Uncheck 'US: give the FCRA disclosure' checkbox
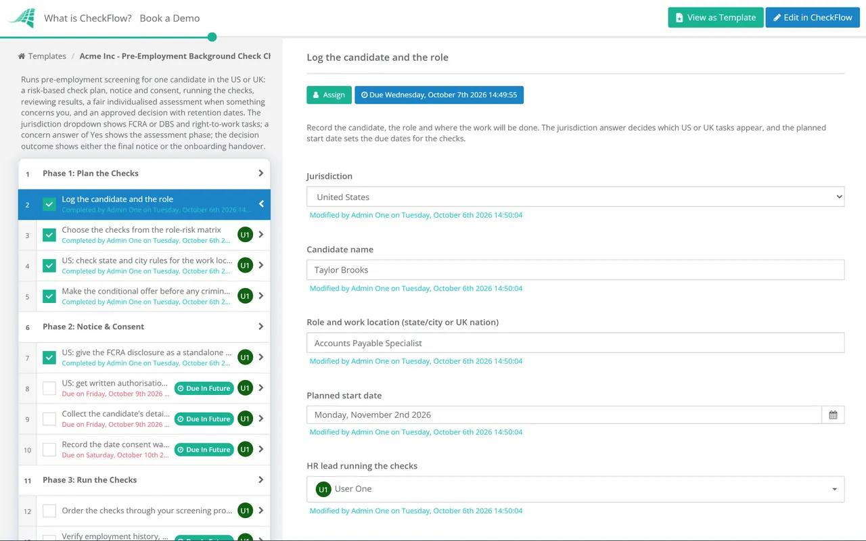Viewport: 866px width, 541px height. pos(49,357)
